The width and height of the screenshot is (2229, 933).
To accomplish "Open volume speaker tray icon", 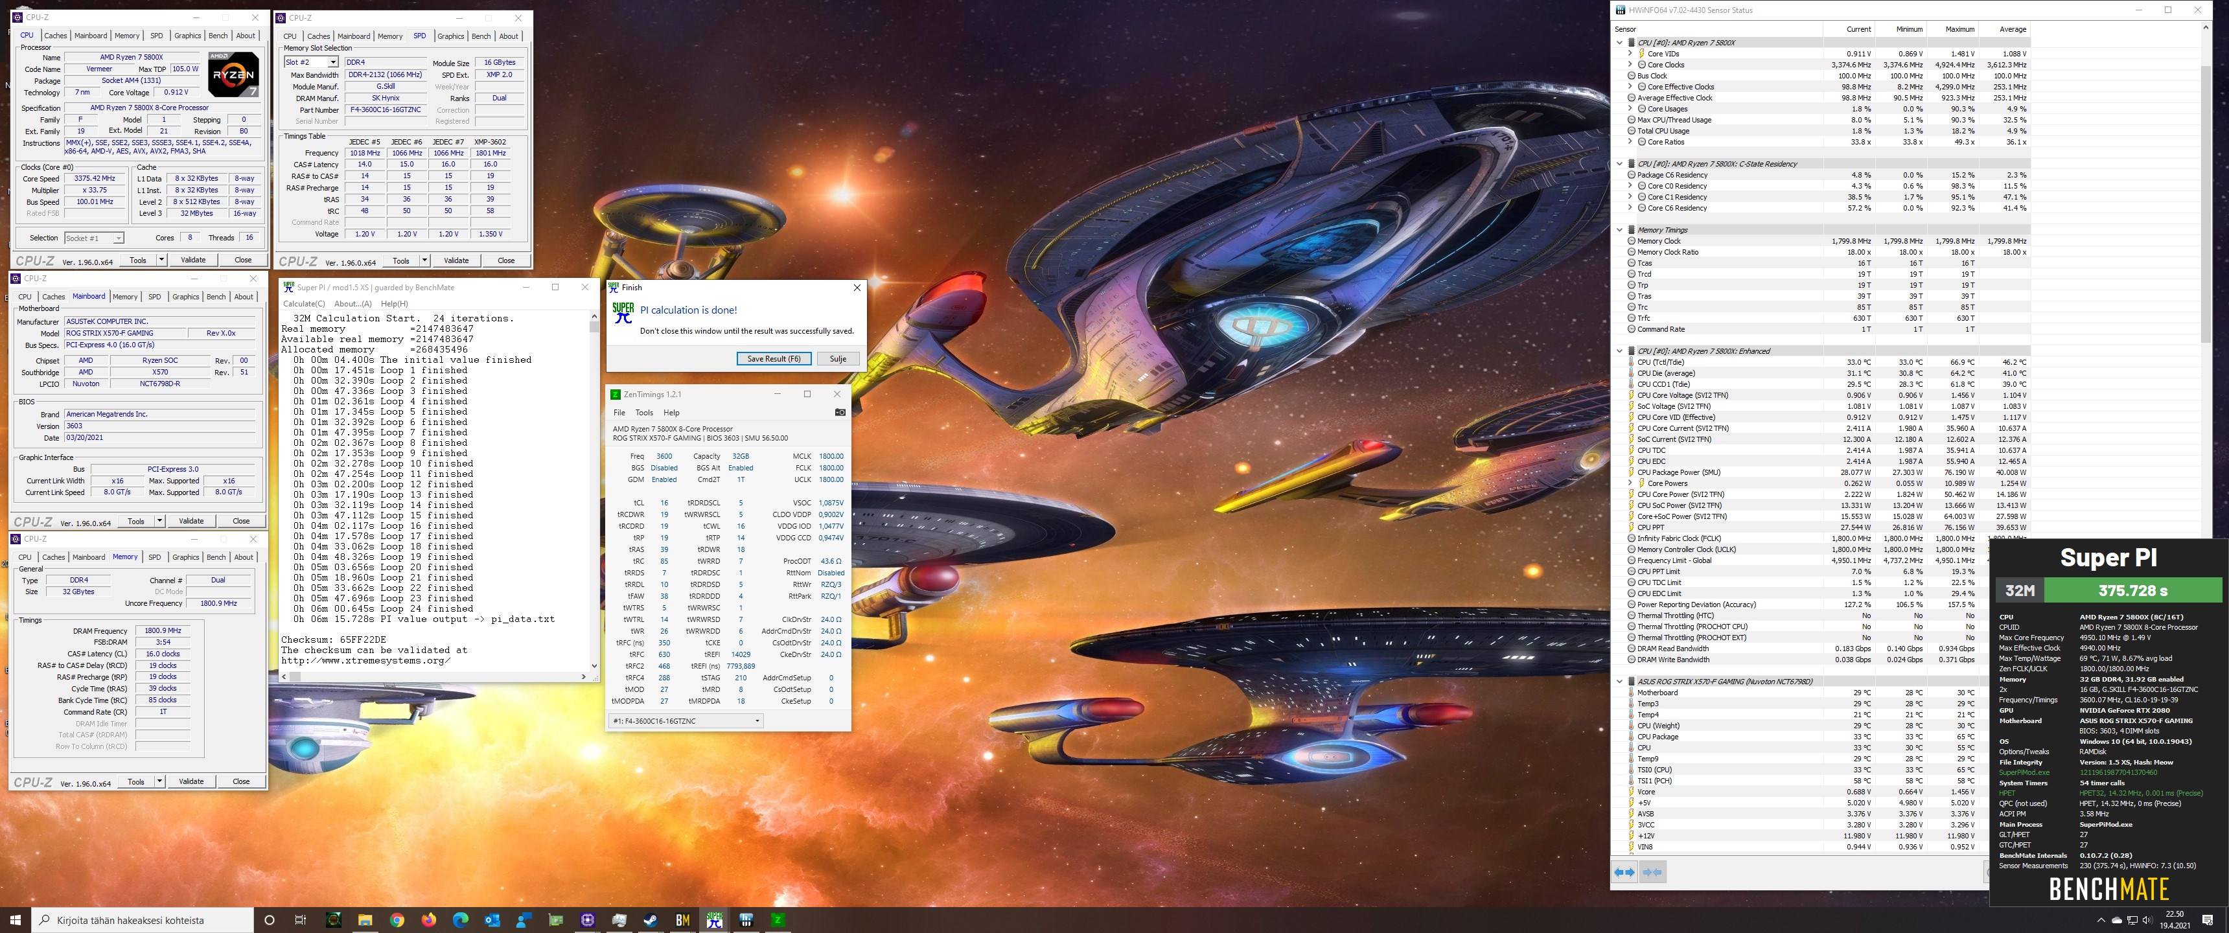I will pos(2147,920).
